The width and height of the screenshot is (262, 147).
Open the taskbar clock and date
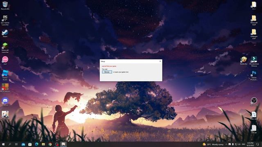click(250, 144)
